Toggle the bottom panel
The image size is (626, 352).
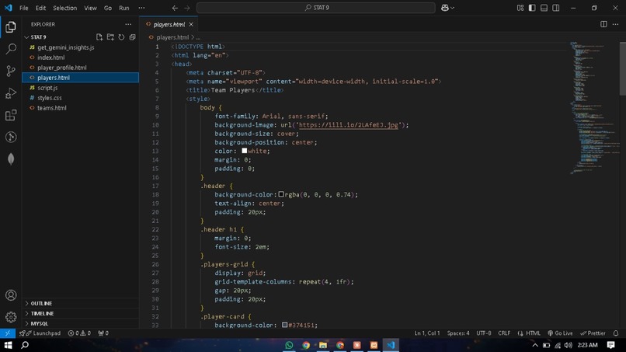click(x=544, y=8)
